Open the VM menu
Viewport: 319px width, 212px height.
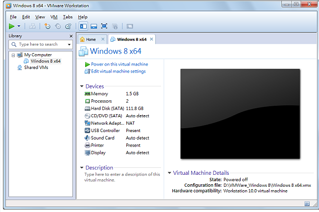(x=54, y=17)
